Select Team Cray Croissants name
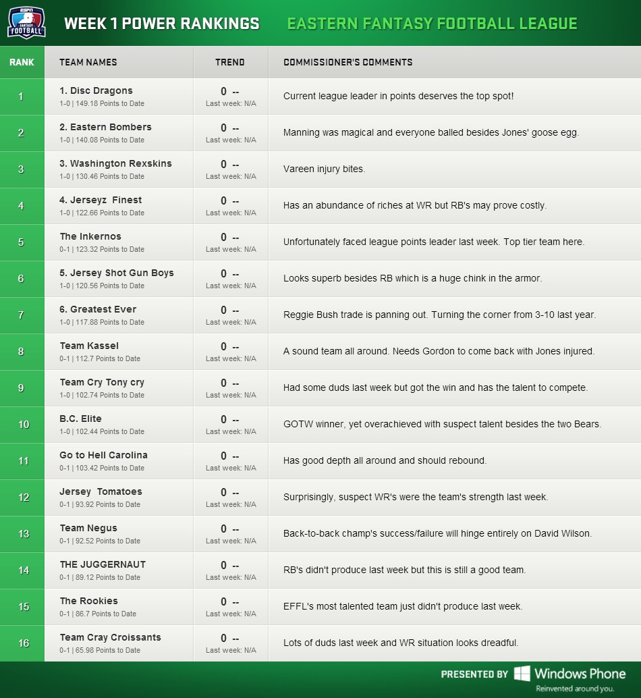 tap(110, 638)
